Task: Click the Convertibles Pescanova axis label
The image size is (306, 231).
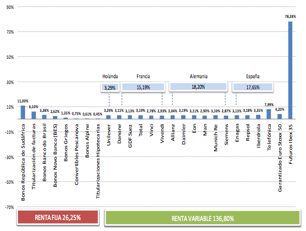Action: (77, 154)
